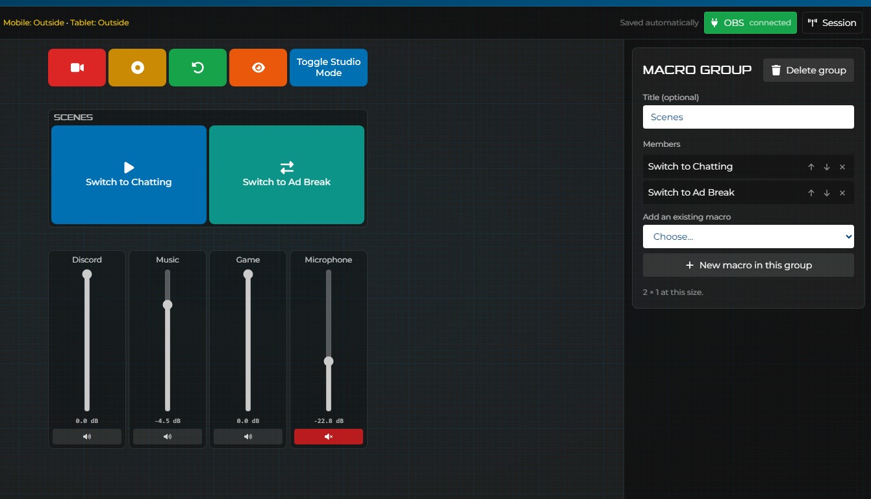Click the -22.8 dB Microphone level value

click(x=329, y=421)
